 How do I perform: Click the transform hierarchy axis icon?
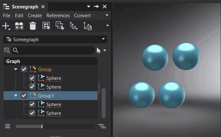74,26
